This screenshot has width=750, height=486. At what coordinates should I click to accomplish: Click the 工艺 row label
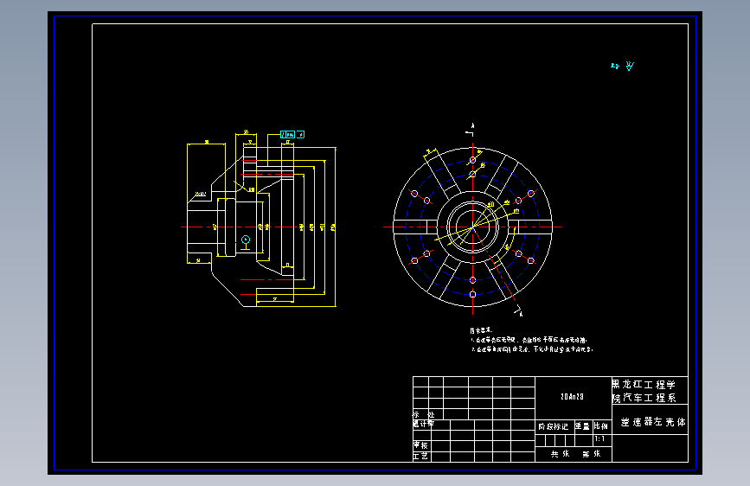pos(421,456)
